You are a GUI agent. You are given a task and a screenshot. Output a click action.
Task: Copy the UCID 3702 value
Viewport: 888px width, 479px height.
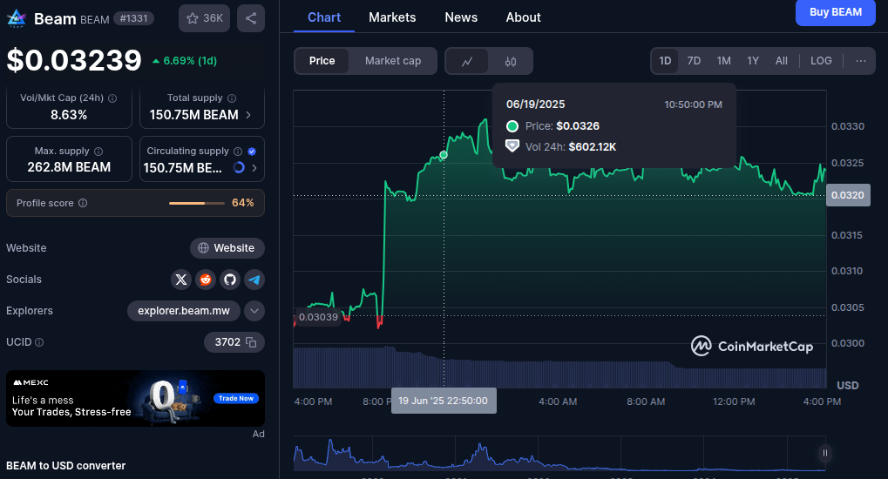(251, 342)
